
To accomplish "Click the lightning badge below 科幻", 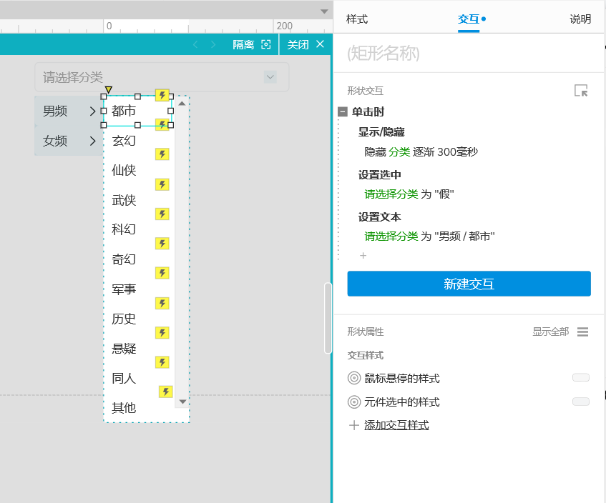I will [x=162, y=243].
